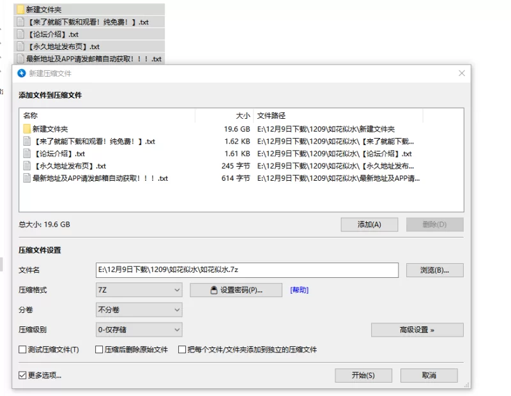
Task: Open the 压缩级别 0-仅存储 dropdown
Action: pos(139,330)
